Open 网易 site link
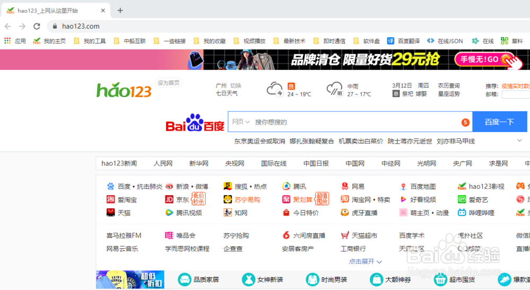This screenshot has height=290, width=530. click(x=352, y=186)
